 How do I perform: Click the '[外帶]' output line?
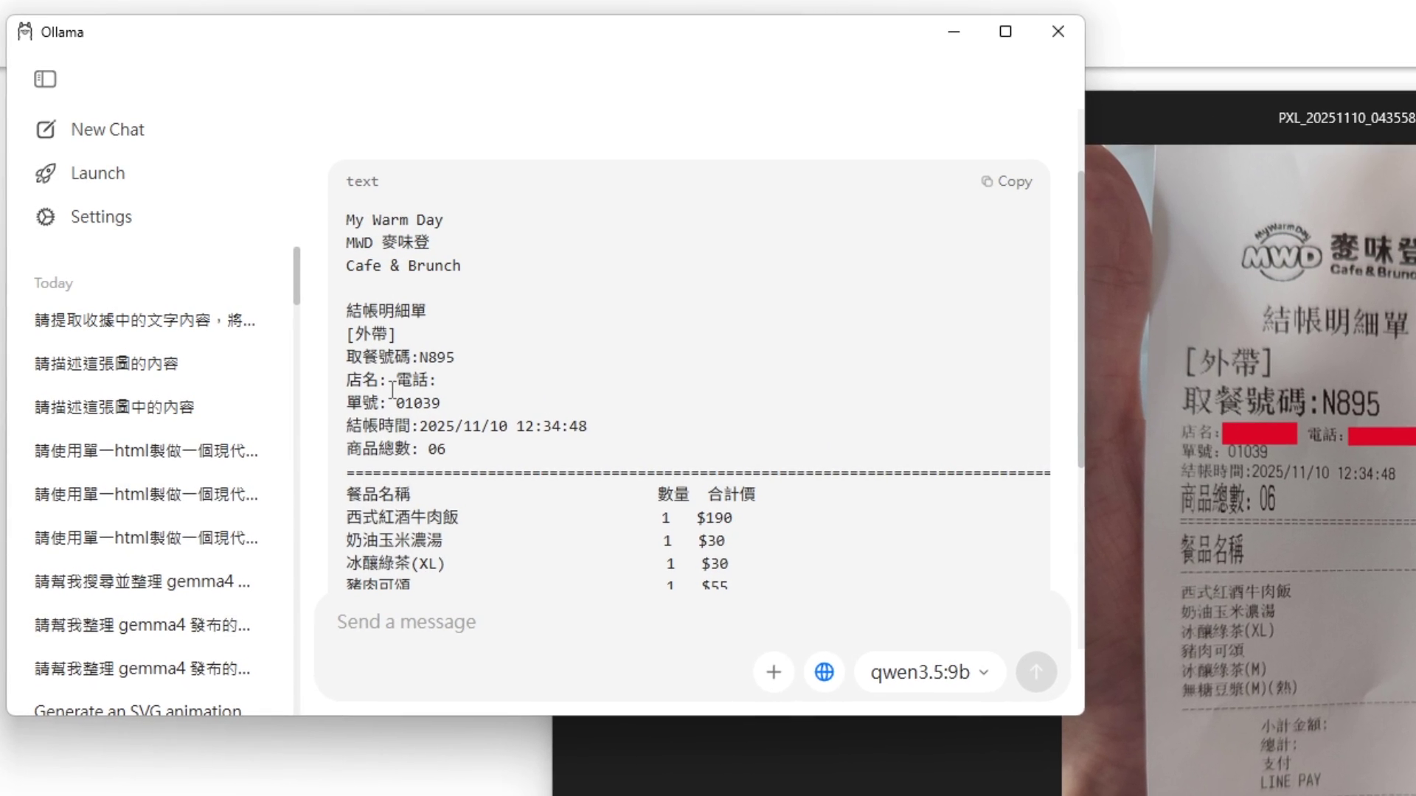[371, 334]
